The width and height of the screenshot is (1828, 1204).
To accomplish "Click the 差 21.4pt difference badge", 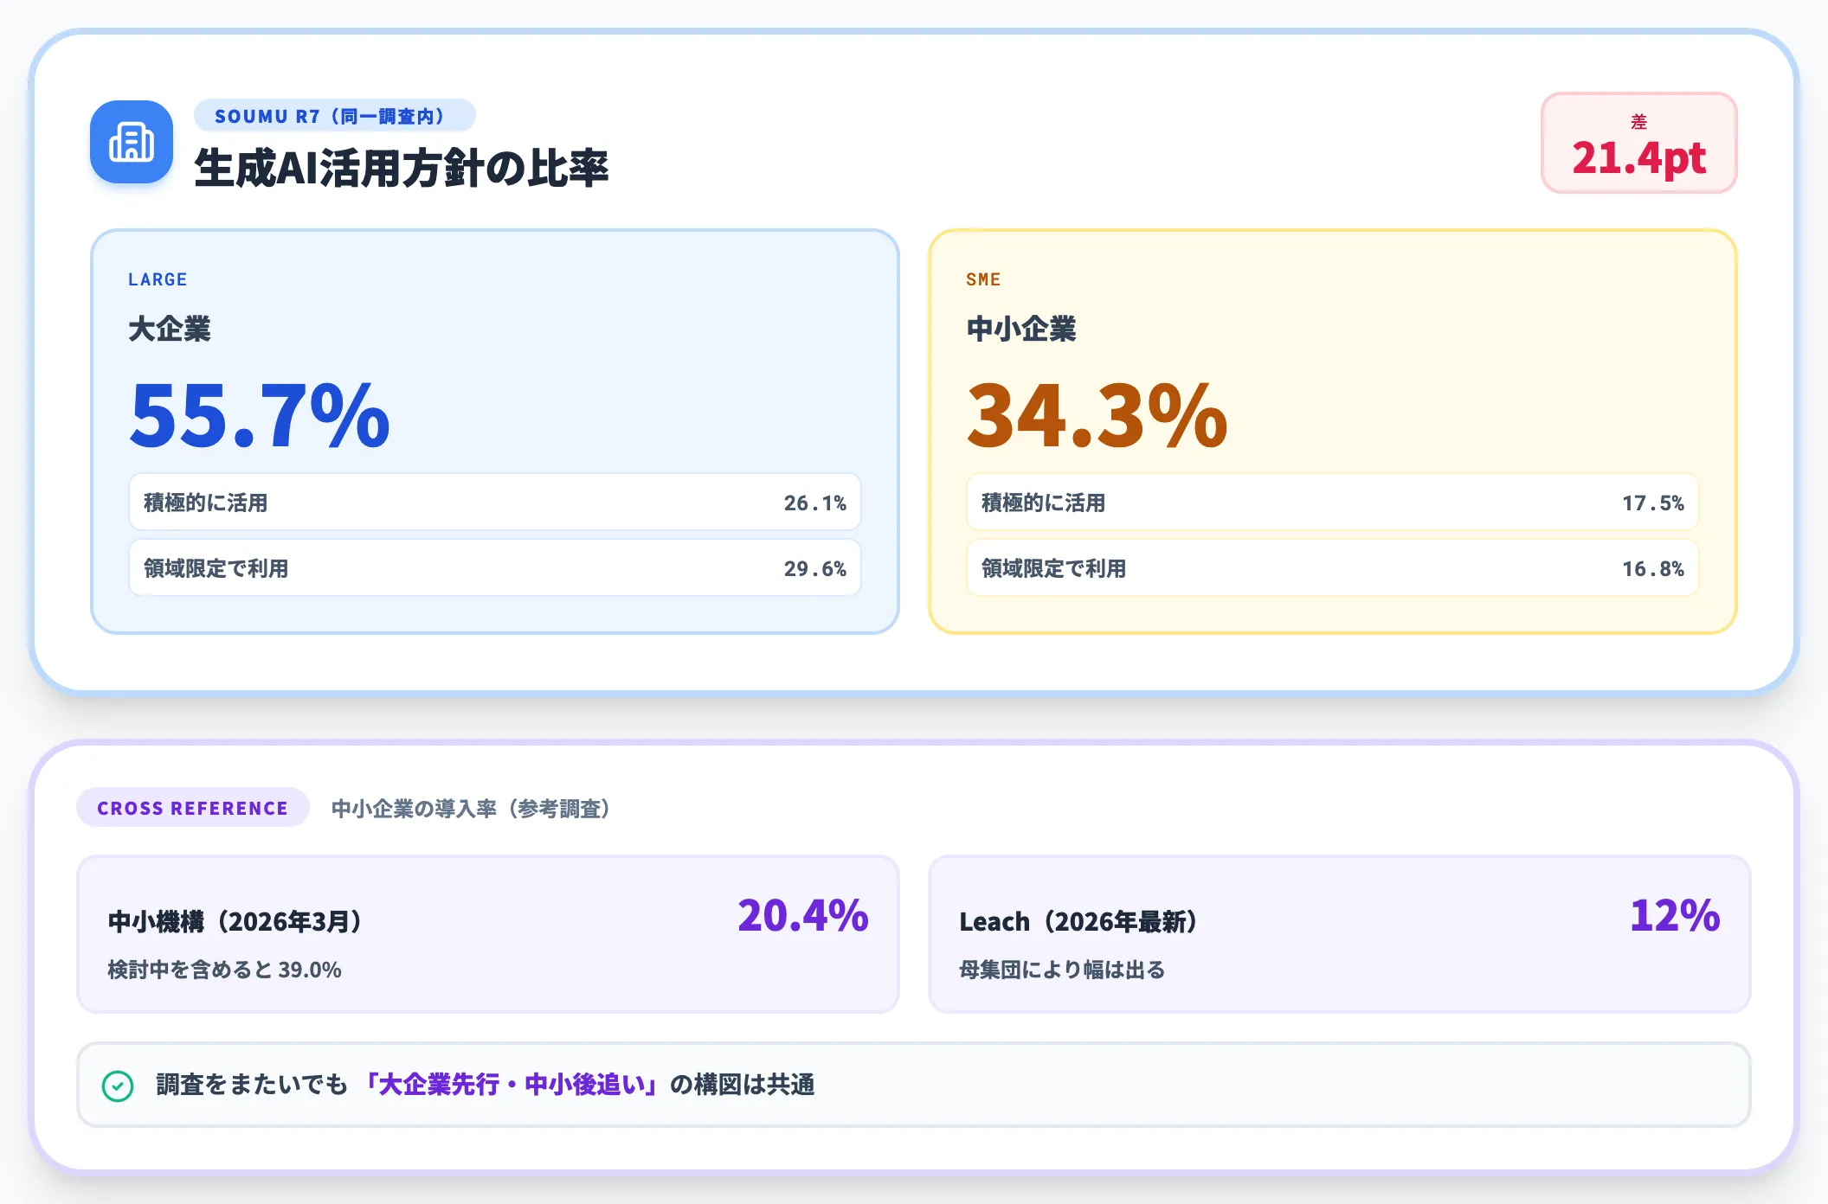I will click(1638, 143).
